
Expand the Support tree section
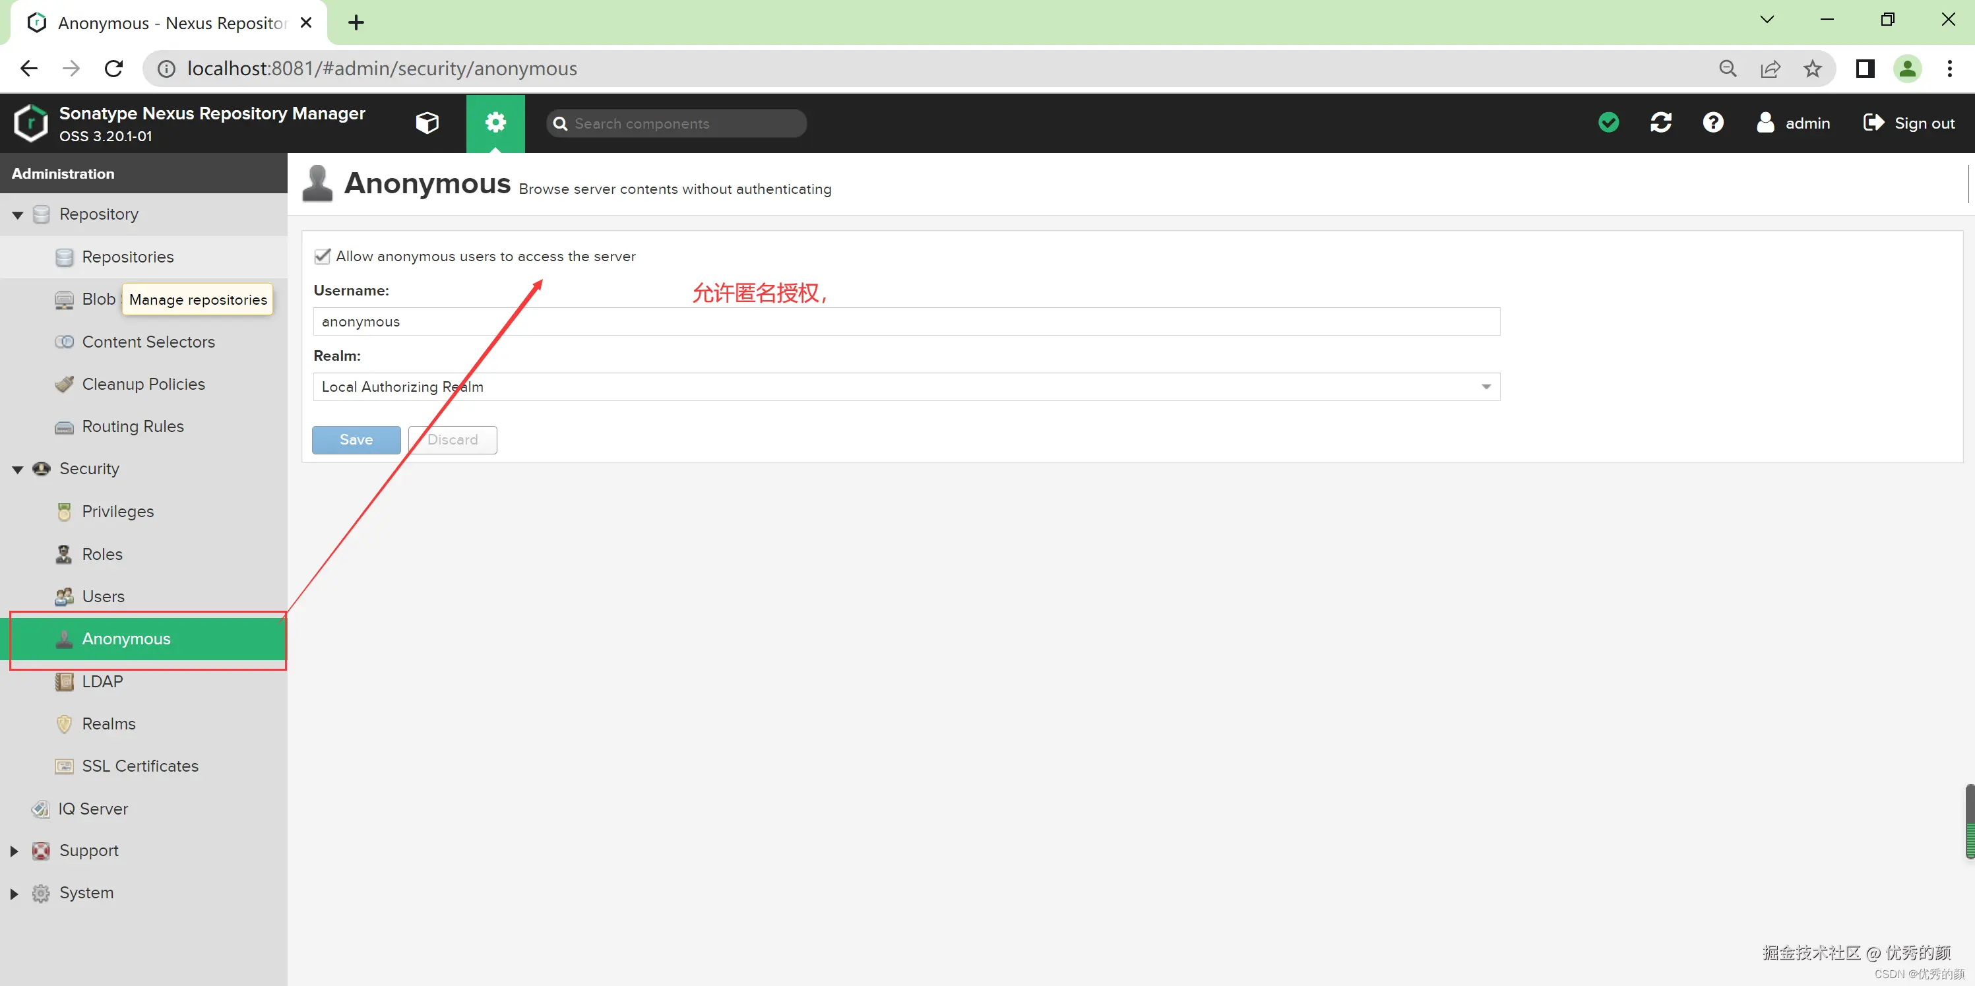click(14, 851)
